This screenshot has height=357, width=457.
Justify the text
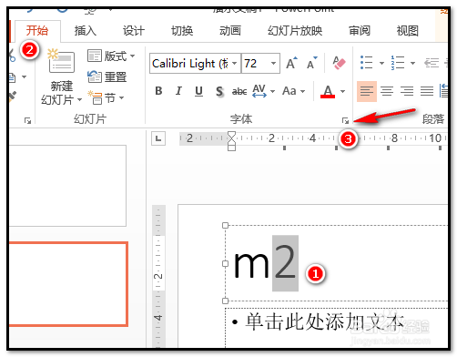point(427,91)
